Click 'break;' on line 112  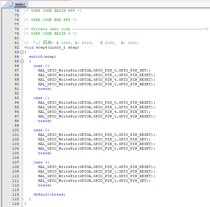pos(45,185)
